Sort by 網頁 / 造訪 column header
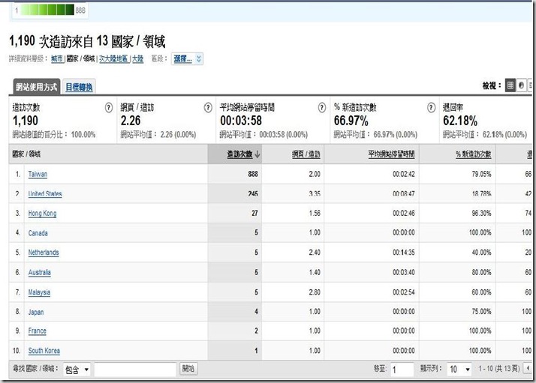 (x=306, y=154)
